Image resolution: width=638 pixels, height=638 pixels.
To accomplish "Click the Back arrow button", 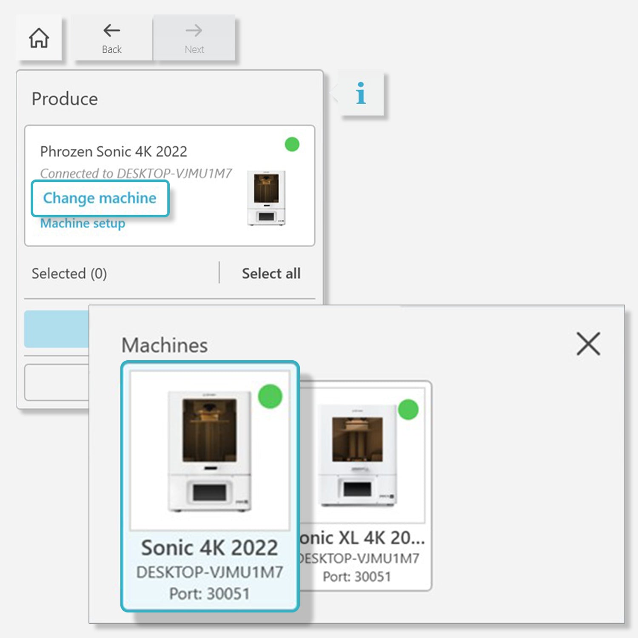I will point(112,39).
